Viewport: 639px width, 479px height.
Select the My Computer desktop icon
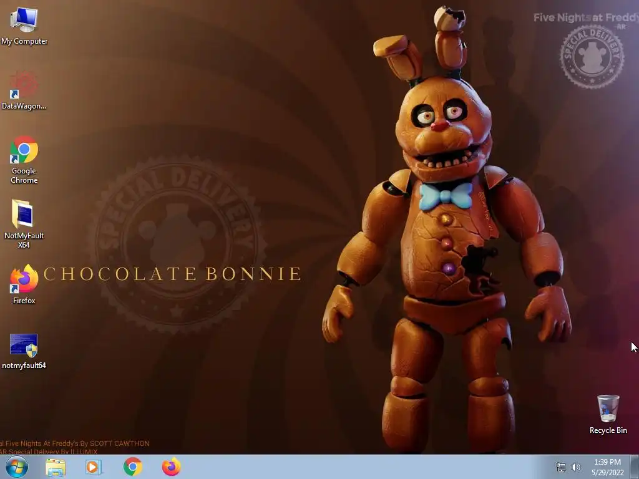pyautogui.click(x=24, y=26)
